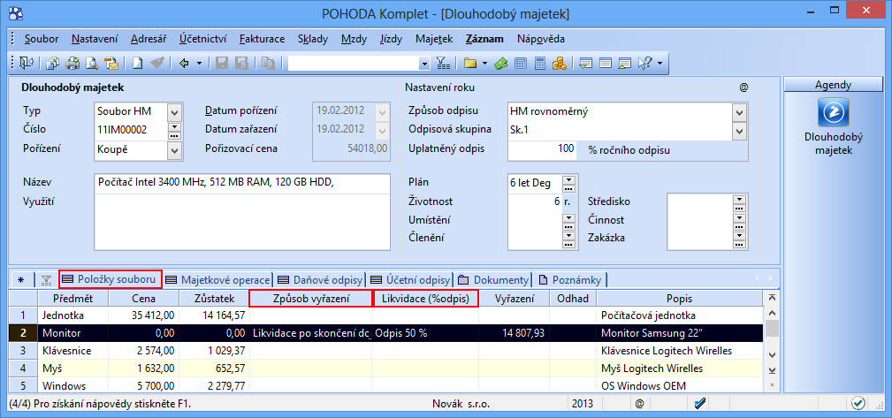Open the Majetek menu
892x418 pixels.
point(433,39)
